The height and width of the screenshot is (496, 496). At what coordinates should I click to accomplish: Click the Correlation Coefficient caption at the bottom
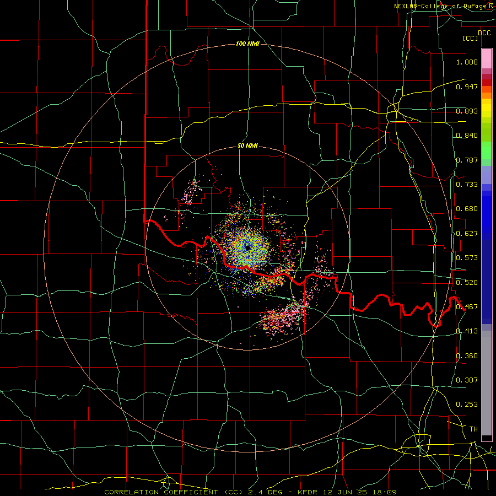tap(251, 492)
